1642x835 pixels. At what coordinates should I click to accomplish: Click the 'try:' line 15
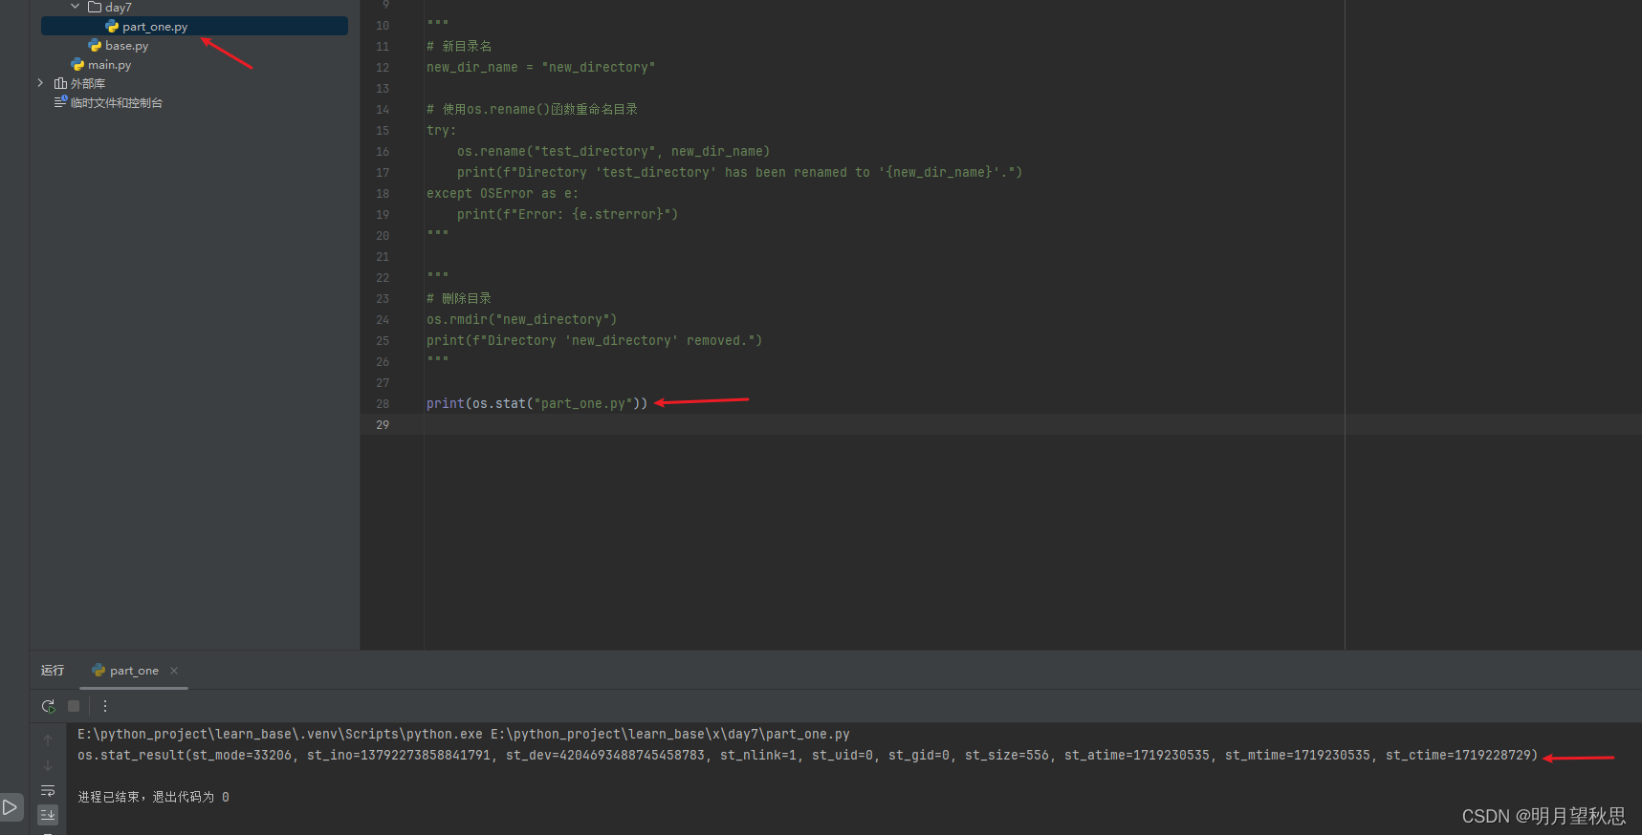click(442, 130)
